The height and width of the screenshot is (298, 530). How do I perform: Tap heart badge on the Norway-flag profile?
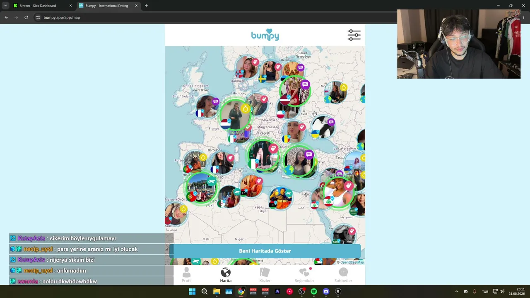point(255,62)
